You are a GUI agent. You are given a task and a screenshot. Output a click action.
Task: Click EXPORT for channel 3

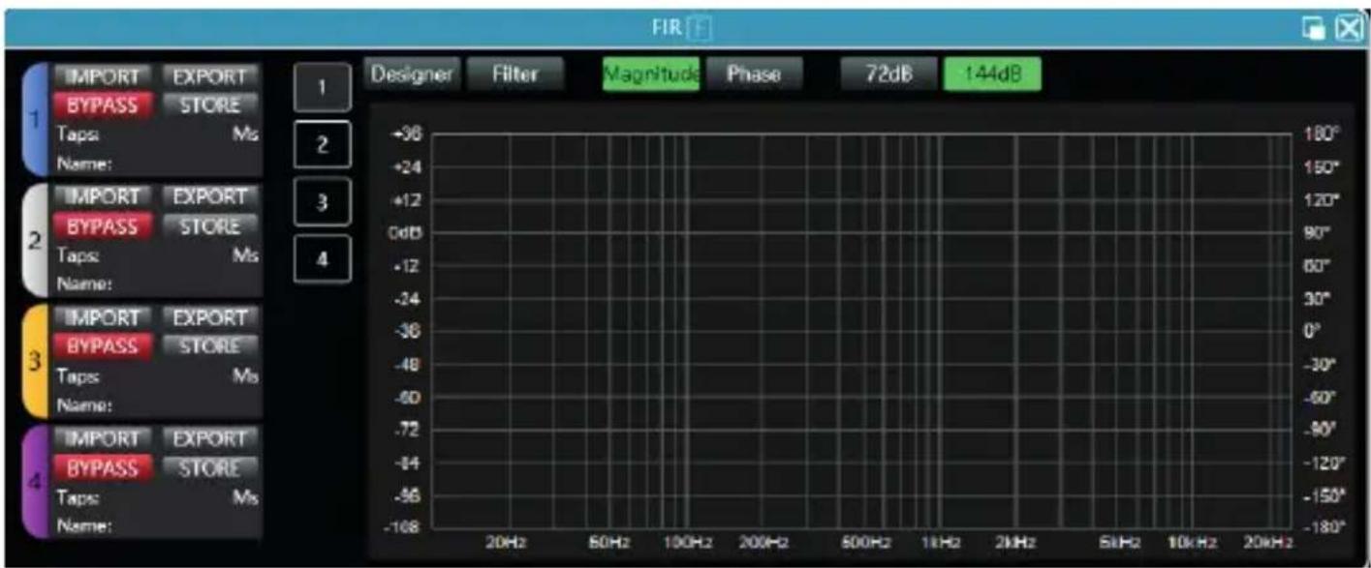tap(209, 317)
